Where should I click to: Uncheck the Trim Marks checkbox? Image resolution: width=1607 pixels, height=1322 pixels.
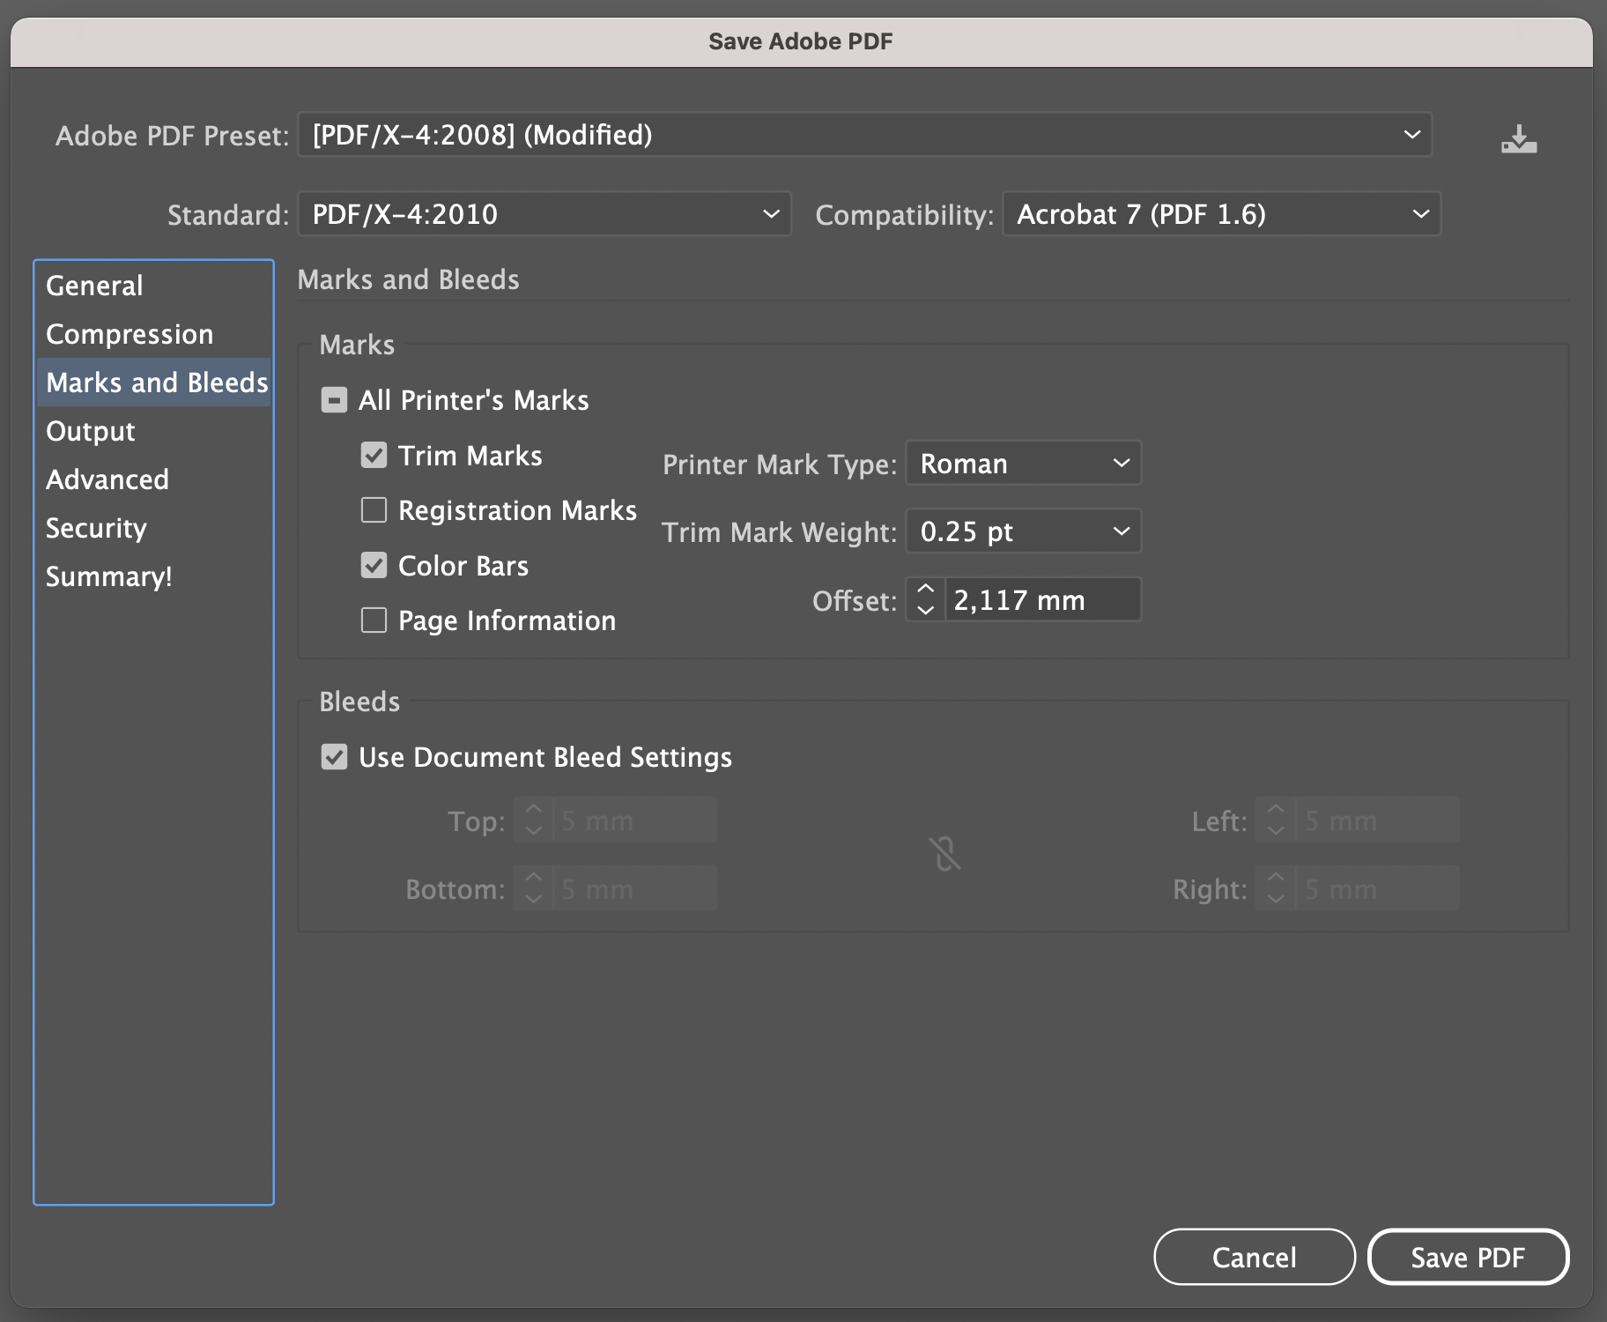(x=374, y=456)
